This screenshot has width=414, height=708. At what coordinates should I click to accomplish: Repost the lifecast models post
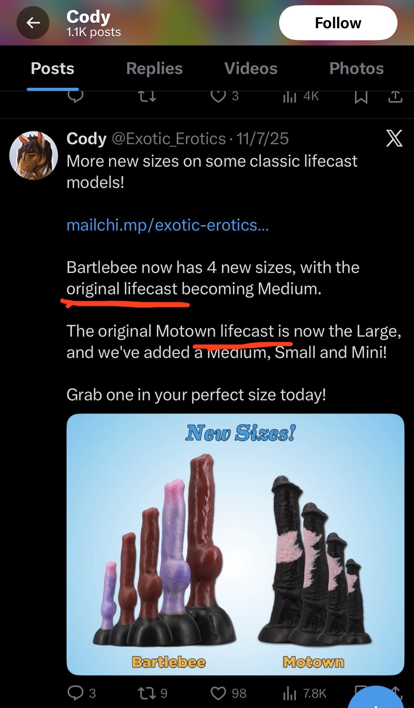[x=152, y=693]
